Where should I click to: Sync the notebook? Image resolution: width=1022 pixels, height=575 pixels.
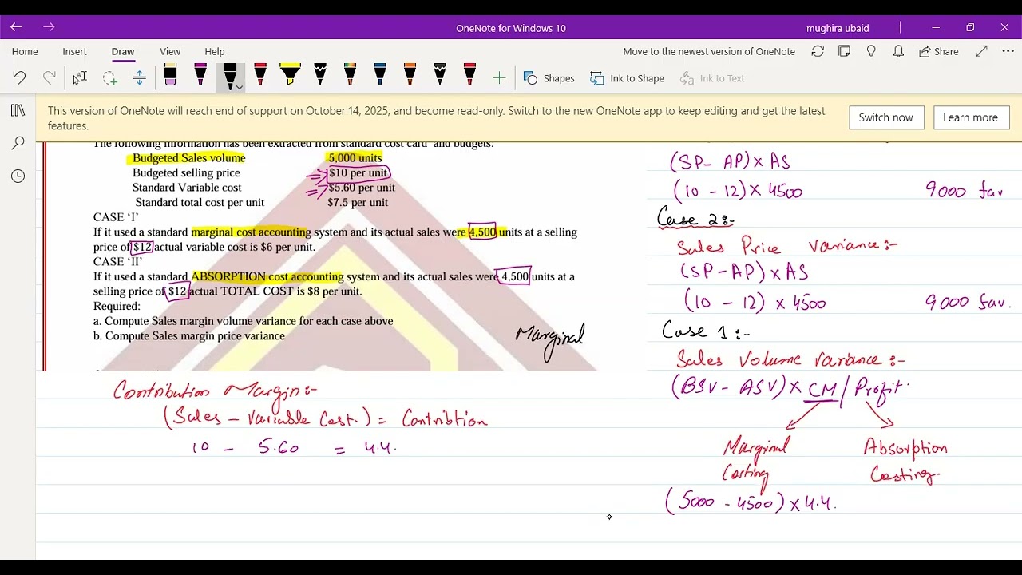tap(818, 51)
